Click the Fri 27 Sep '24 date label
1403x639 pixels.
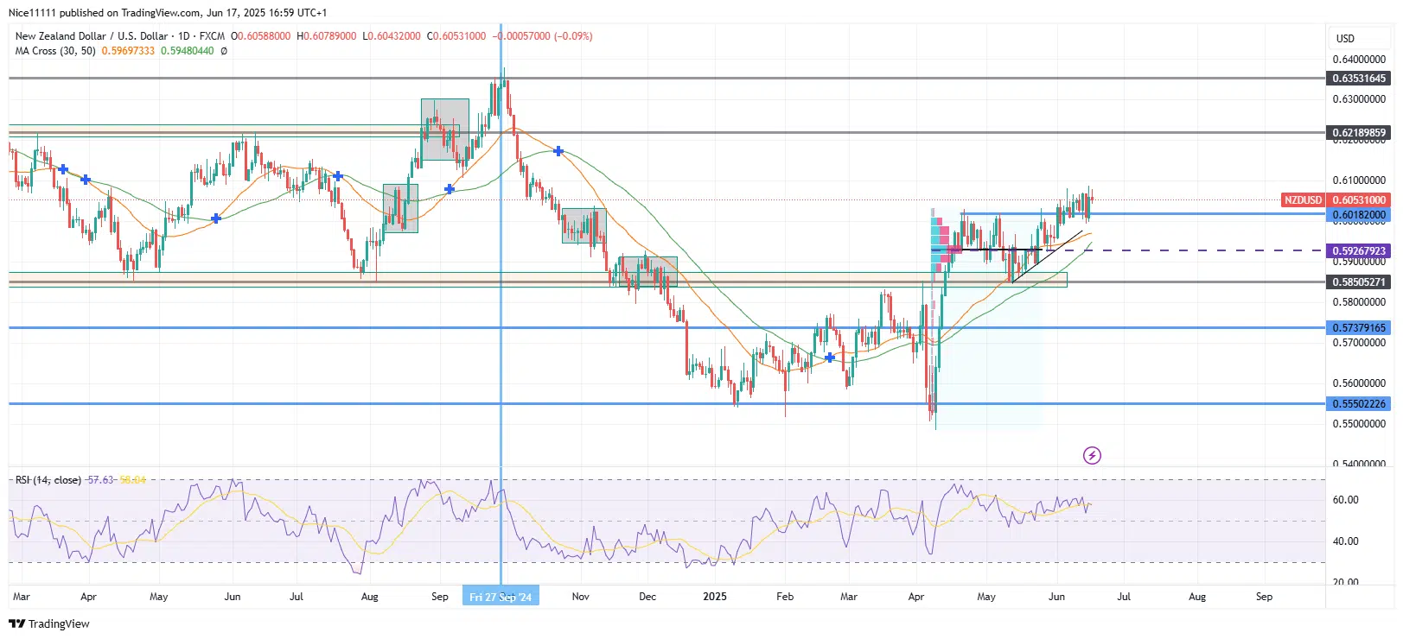(501, 597)
